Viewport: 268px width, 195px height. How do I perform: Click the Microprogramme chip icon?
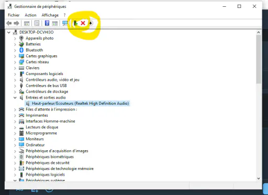(21, 133)
